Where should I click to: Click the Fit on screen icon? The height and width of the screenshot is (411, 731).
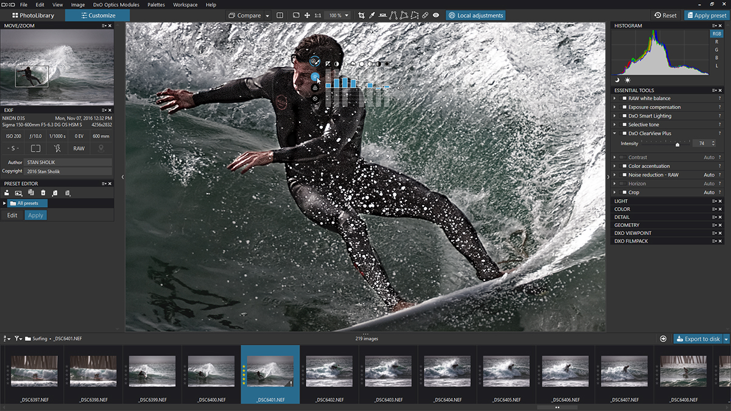(296, 15)
